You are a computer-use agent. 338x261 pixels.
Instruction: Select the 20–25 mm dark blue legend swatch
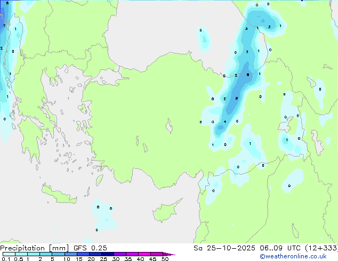point(95,254)
